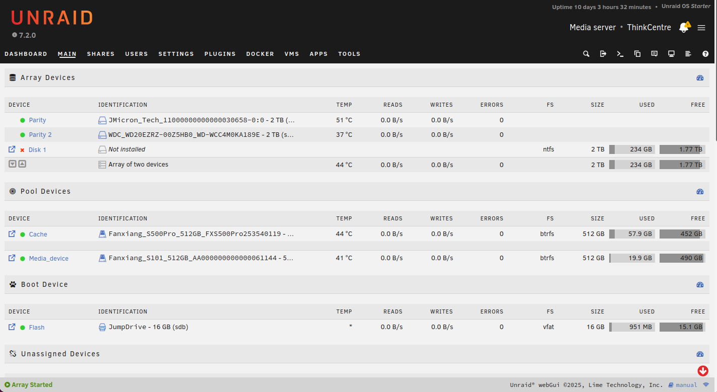Image resolution: width=717 pixels, height=392 pixels.
Task: Open the file manager (stacked squares) icon
Action: point(637,54)
